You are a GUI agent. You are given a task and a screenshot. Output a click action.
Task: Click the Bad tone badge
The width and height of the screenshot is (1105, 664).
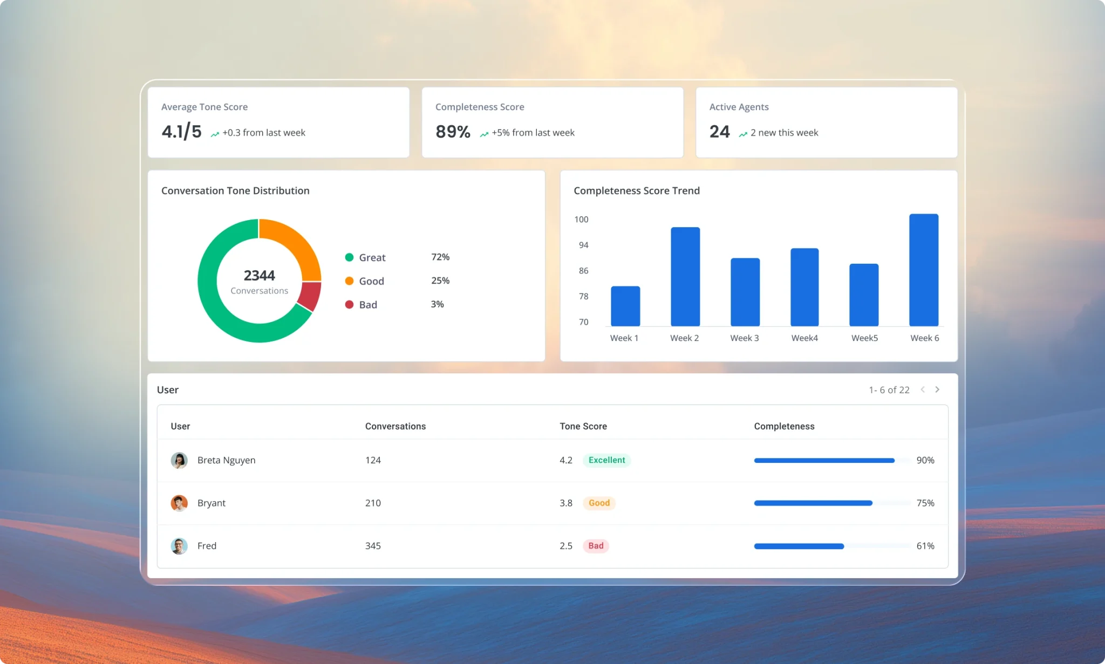[x=596, y=546]
